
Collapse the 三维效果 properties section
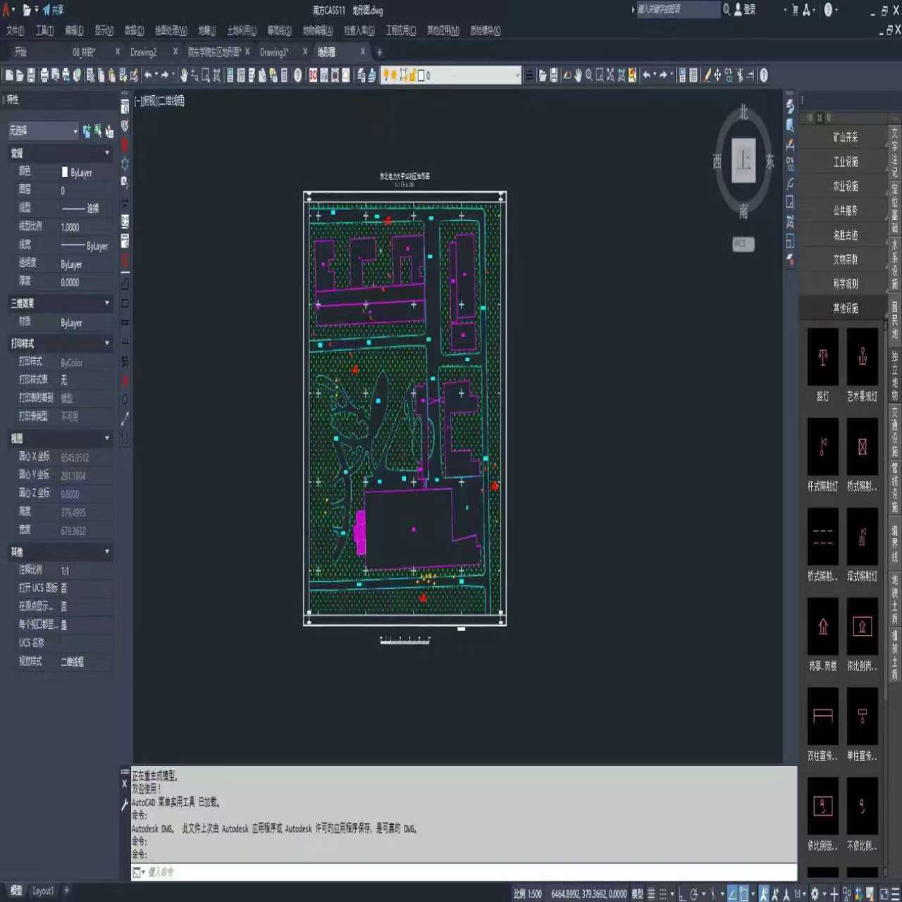coord(107,303)
